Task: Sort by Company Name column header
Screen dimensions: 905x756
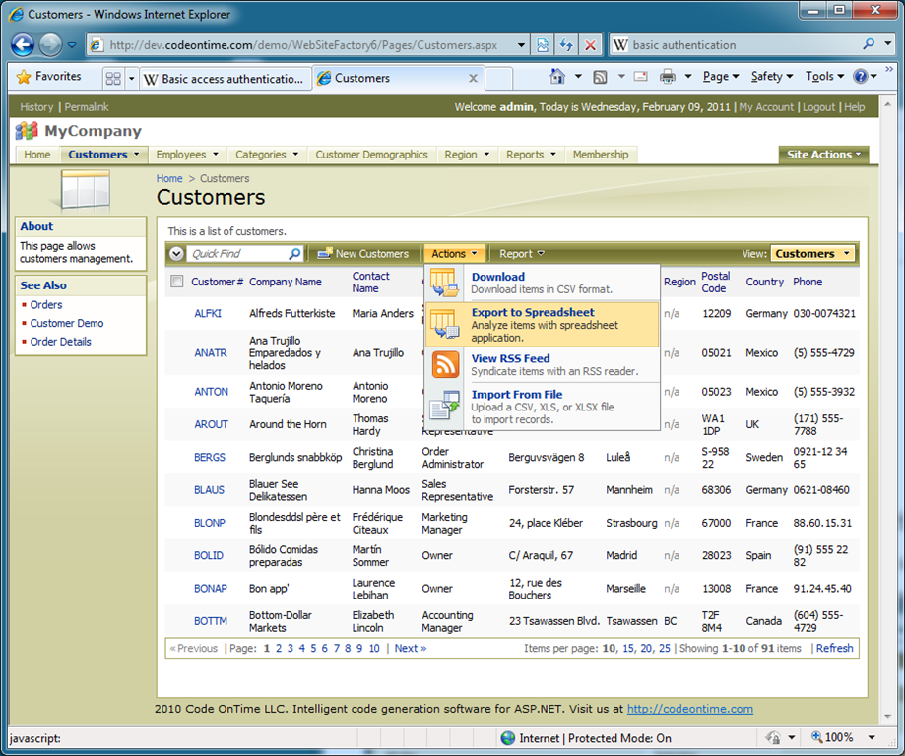Action: 286,282
